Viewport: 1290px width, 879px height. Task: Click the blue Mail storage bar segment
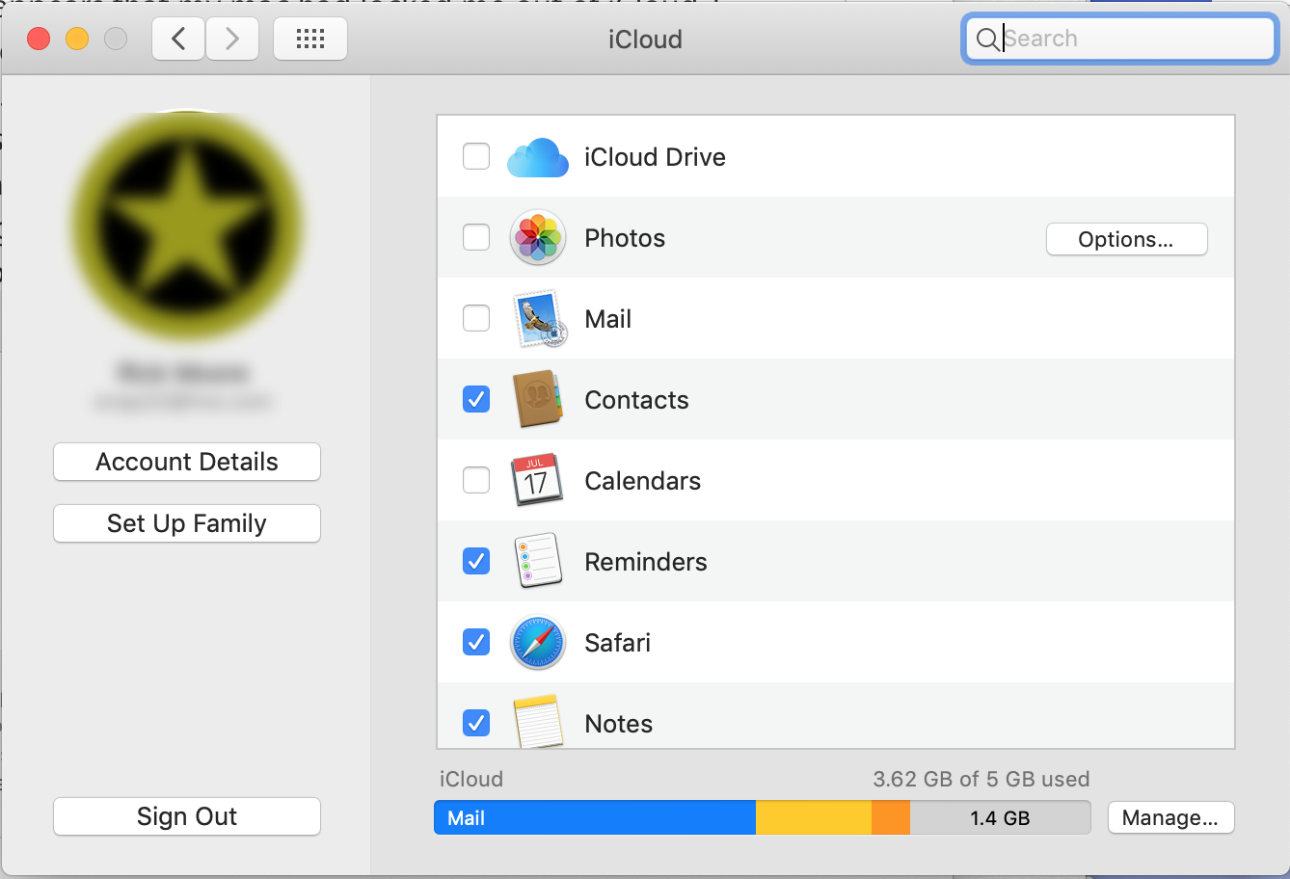[x=595, y=817]
